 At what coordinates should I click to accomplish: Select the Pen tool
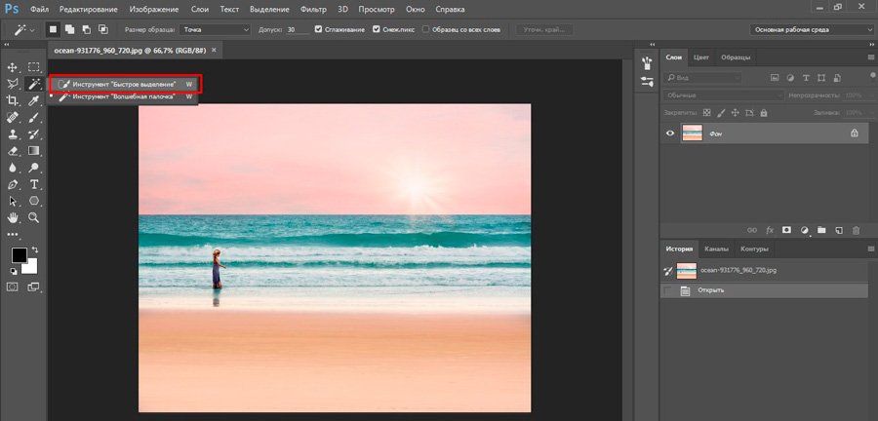12,184
